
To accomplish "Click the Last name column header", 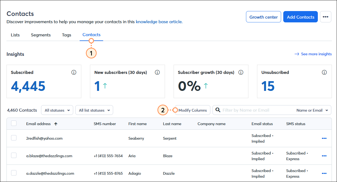I will (x=172, y=124).
